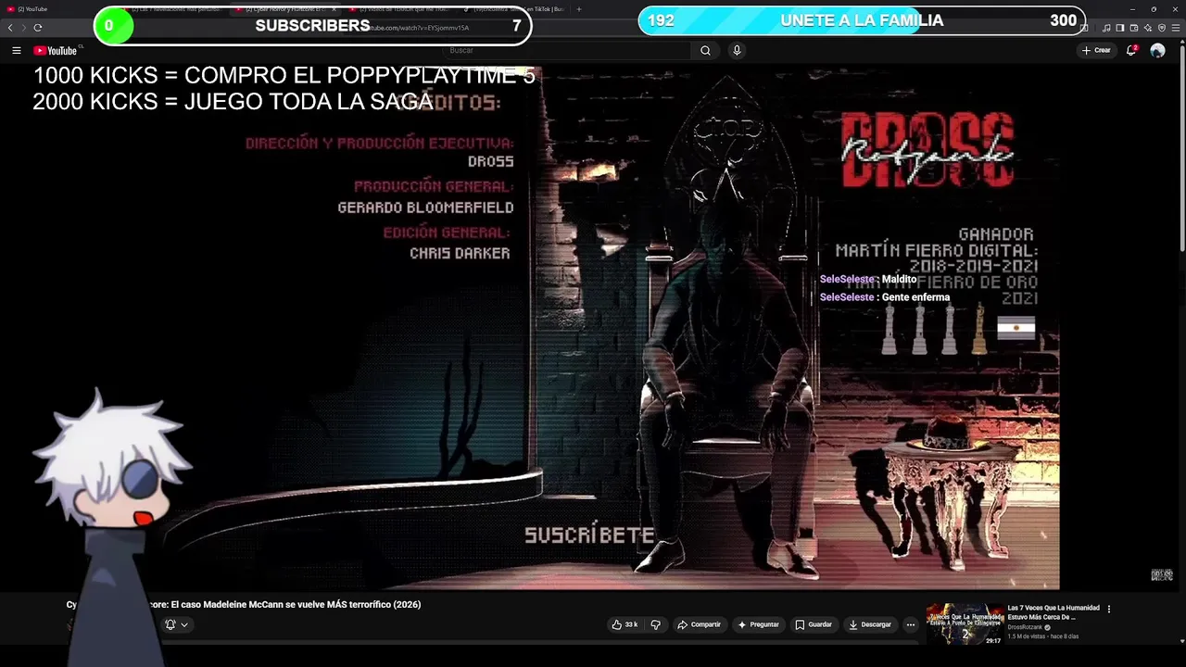Click the DrossRotzank channel name
This screenshot has height=667, width=1186.
1025,627
